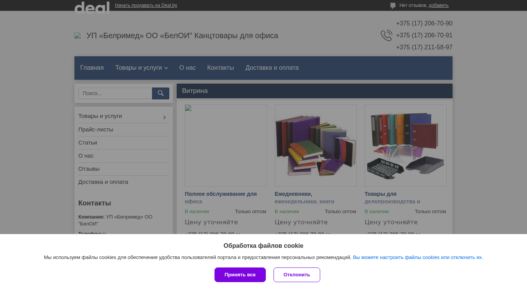
Task: Expand the Товары и услуги menu chevron in navbar
Action: [x=166, y=68]
